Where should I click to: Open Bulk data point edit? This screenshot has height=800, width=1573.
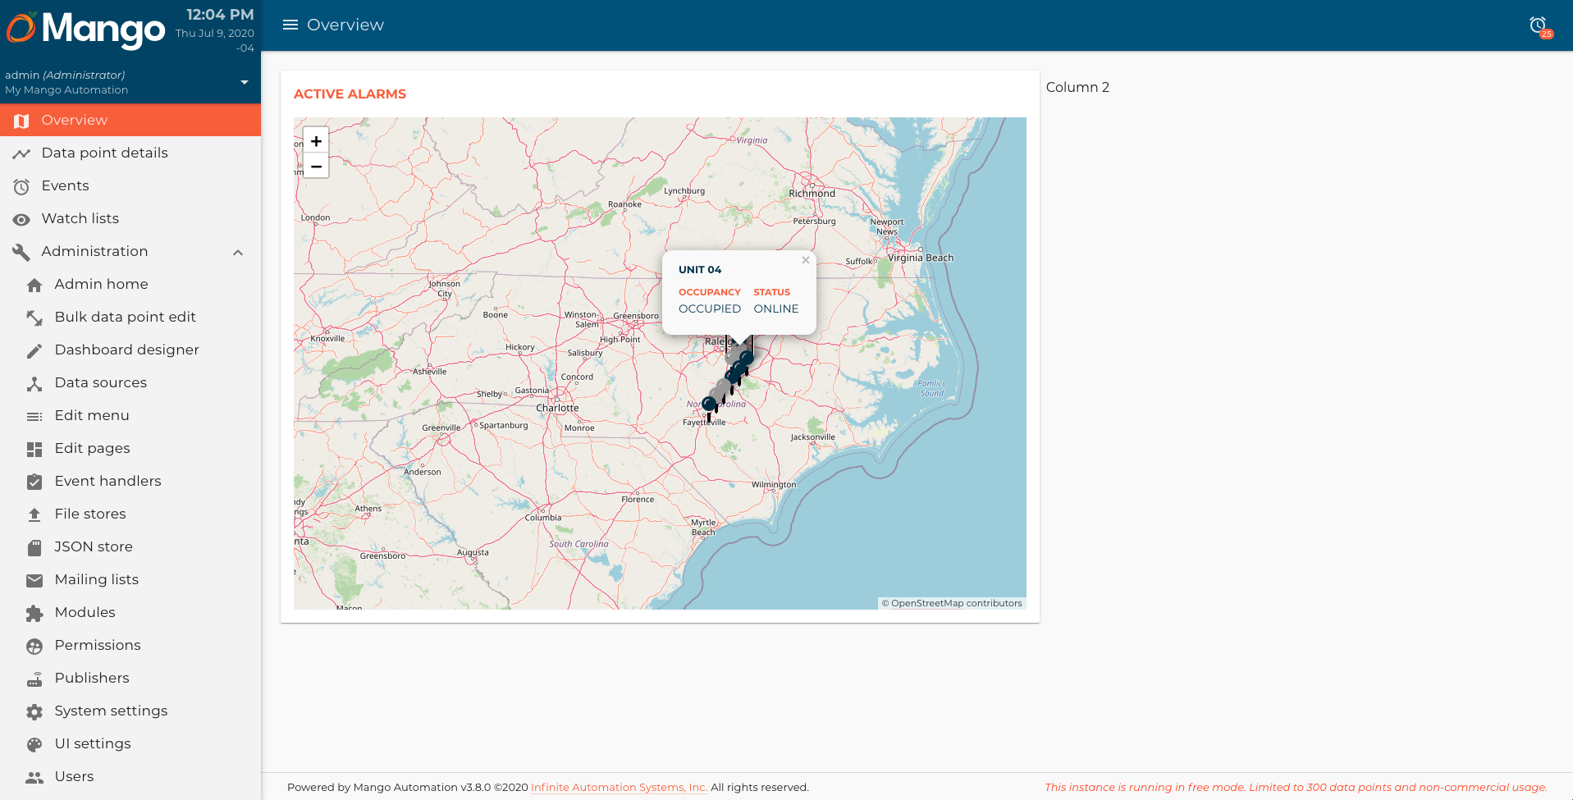(130, 317)
